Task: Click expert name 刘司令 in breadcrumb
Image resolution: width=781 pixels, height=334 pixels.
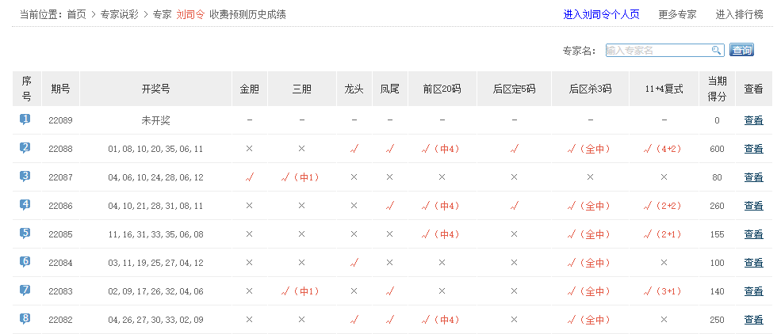Action: 190,14
